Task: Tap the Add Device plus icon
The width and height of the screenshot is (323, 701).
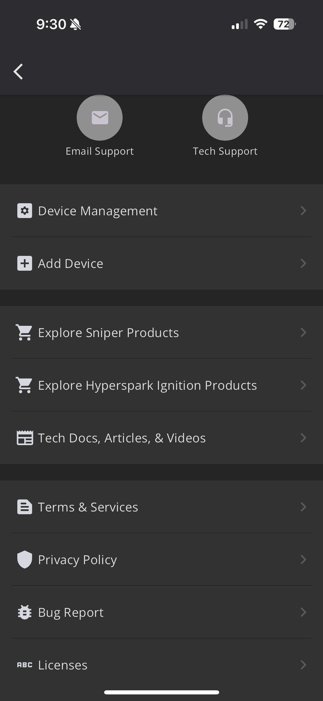Action: 25,264
